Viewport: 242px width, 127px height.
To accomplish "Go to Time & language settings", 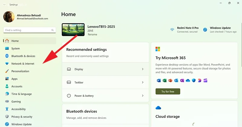I will click(21, 94).
